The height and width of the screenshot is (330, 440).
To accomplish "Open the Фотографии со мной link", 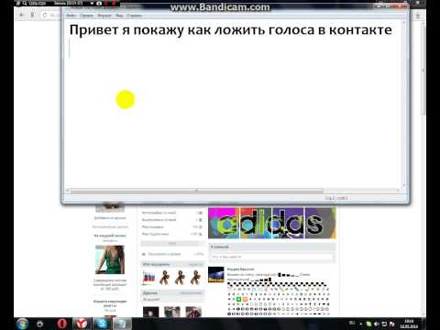I will (159, 213).
